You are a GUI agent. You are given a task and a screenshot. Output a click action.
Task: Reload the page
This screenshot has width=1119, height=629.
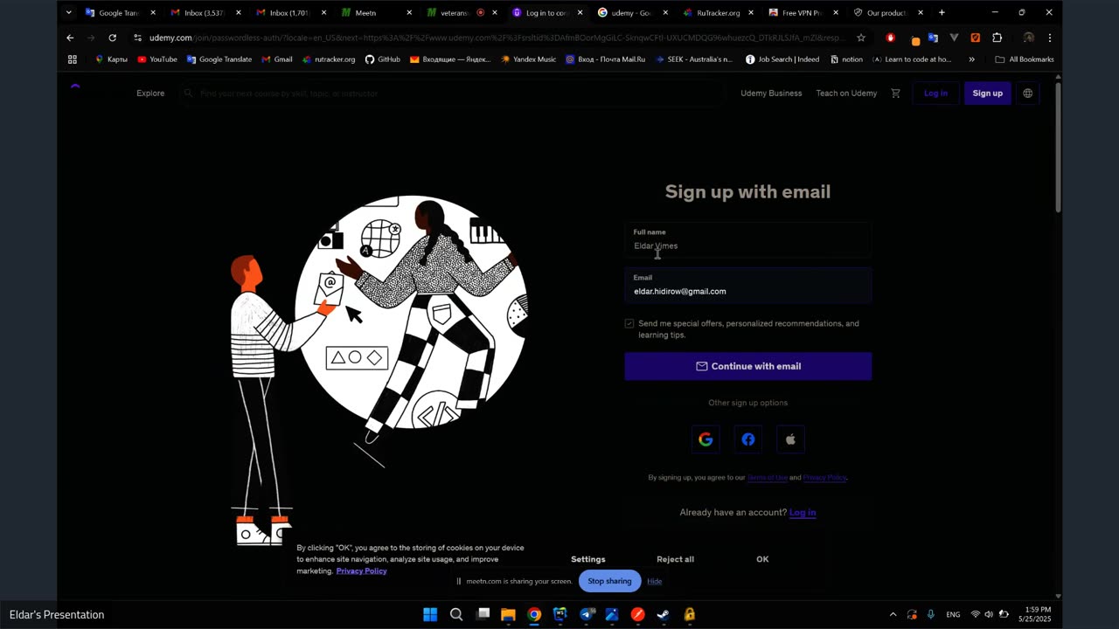click(112, 38)
